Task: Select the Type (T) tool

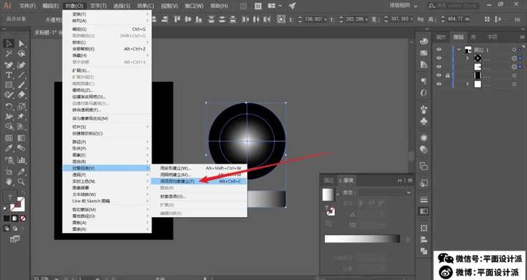Action: [x=9, y=75]
